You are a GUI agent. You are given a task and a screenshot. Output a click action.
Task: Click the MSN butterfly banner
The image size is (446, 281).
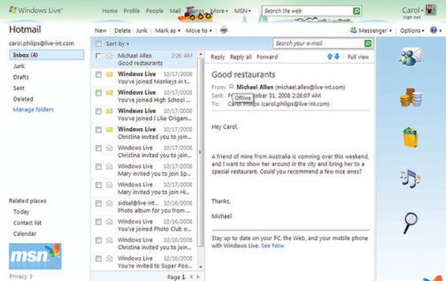[x=35, y=256]
